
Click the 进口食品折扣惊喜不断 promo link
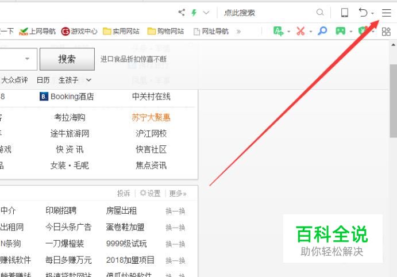133,59
